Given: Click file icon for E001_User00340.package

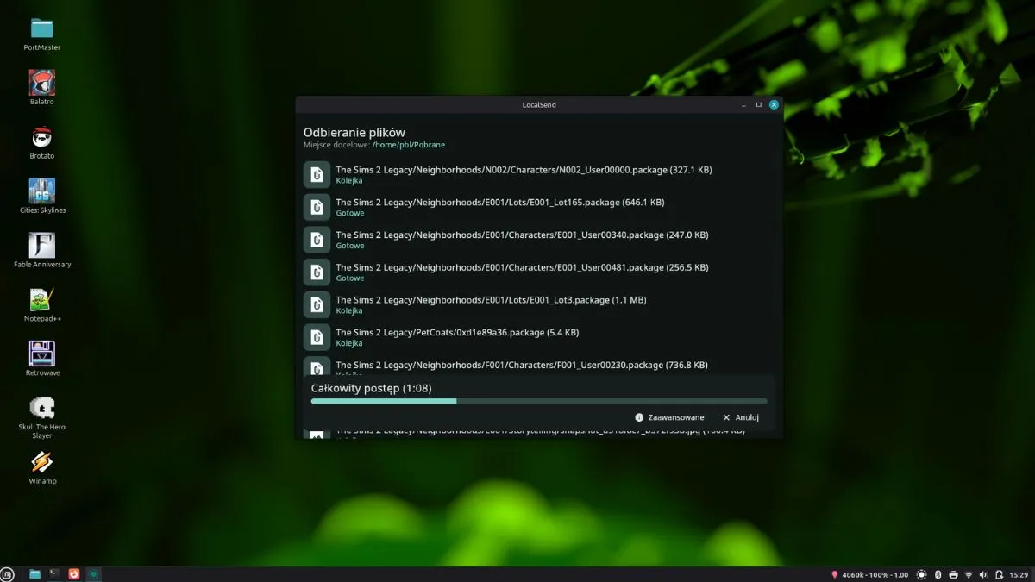Looking at the screenshot, I should pyautogui.click(x=317, y=240).
